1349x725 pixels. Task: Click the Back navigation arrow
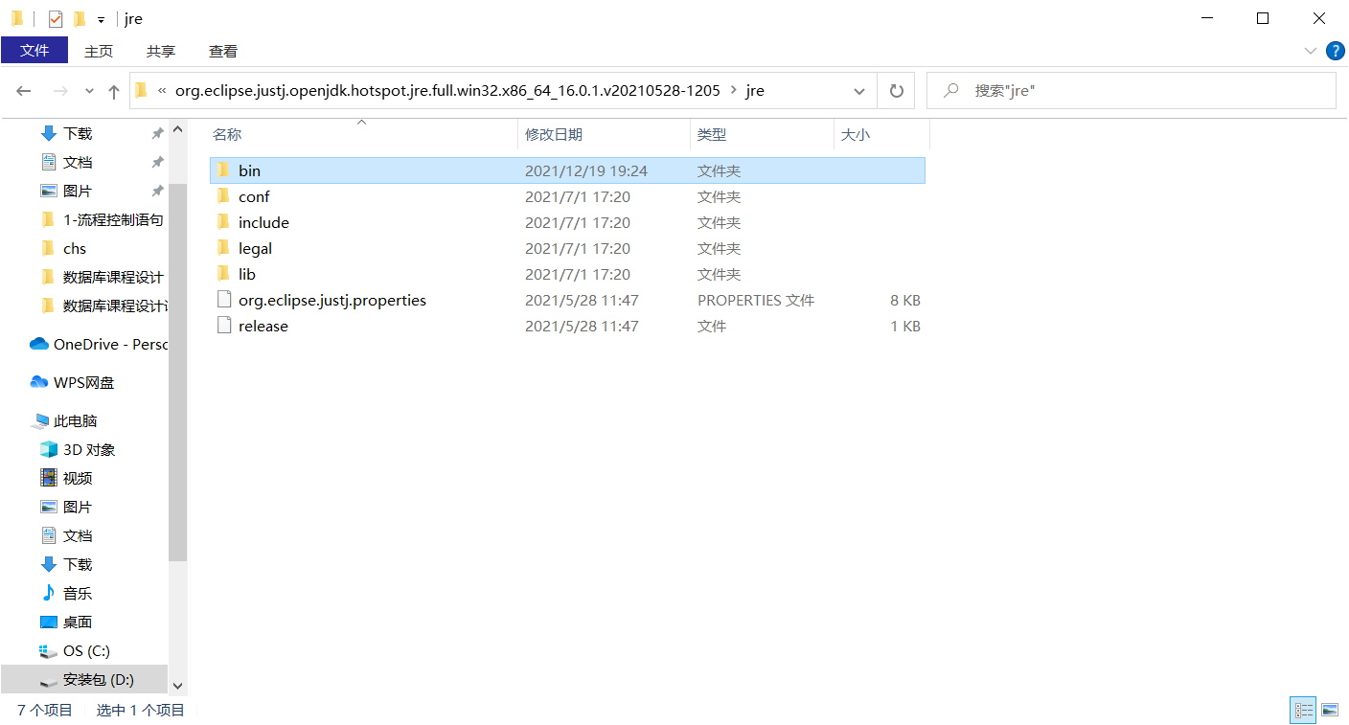coord(24,91)
